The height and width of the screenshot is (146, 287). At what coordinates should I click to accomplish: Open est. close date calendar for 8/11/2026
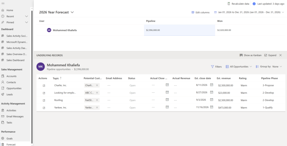pos(212,85)
